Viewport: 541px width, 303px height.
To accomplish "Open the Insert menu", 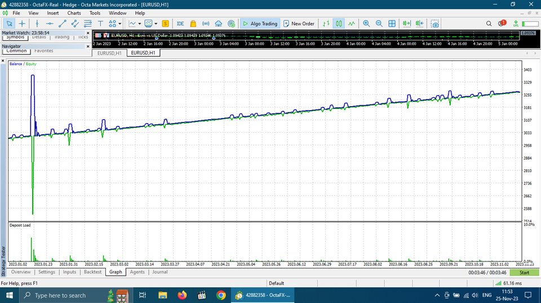I will 53,13.
